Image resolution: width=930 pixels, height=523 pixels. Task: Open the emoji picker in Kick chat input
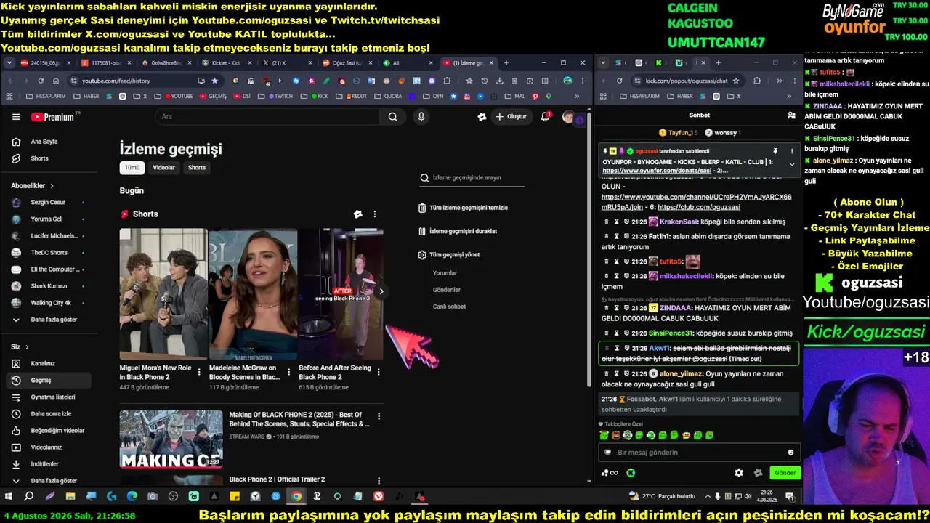791,453
